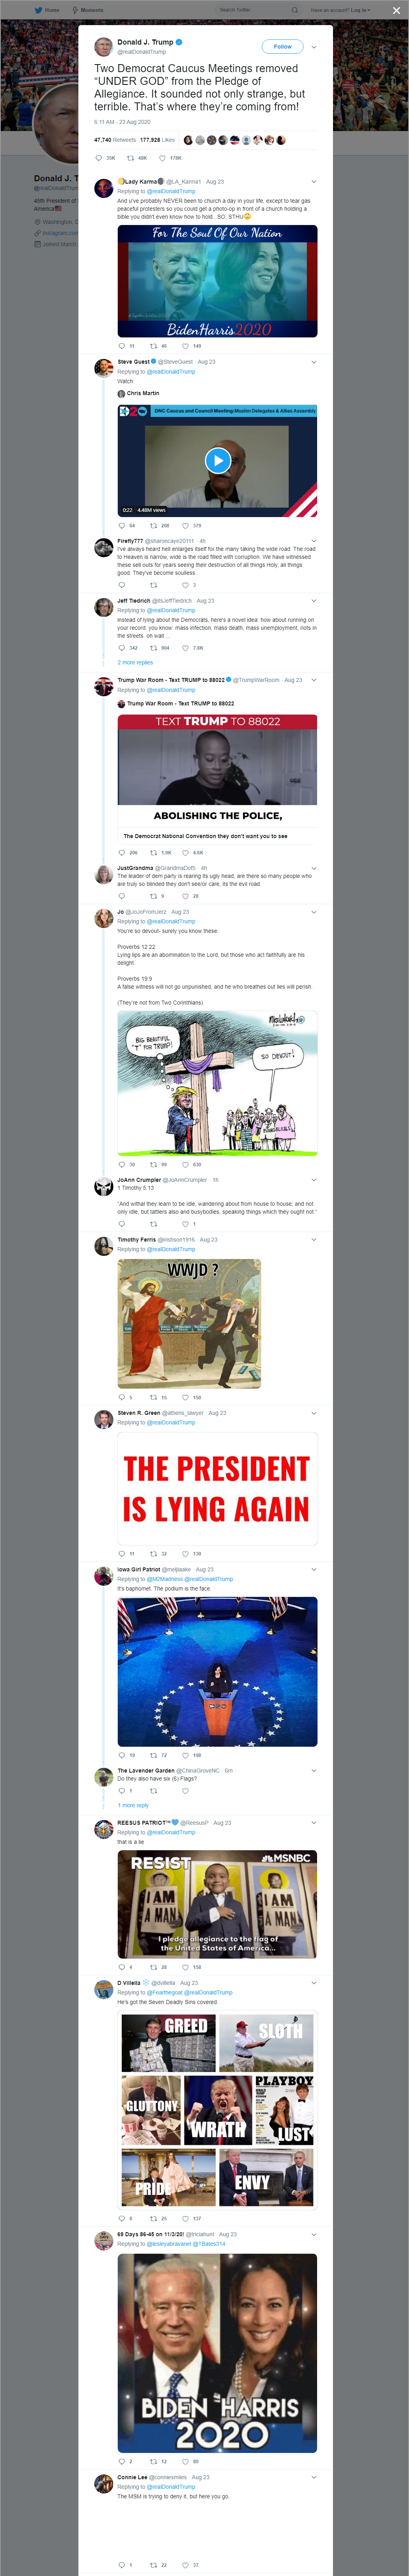Go to the Home tab
Image resolution: width=409 pixels, height=2576 pixels.
pos(47,10)
